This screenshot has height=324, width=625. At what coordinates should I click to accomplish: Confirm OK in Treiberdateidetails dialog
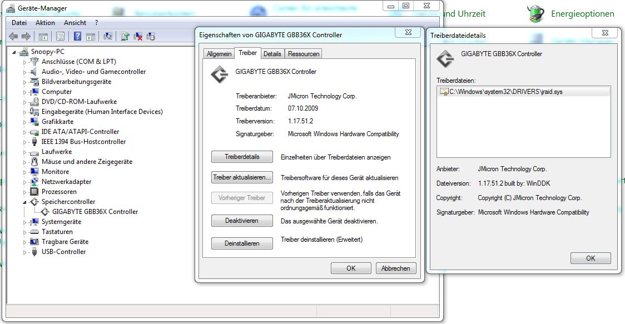591,258
